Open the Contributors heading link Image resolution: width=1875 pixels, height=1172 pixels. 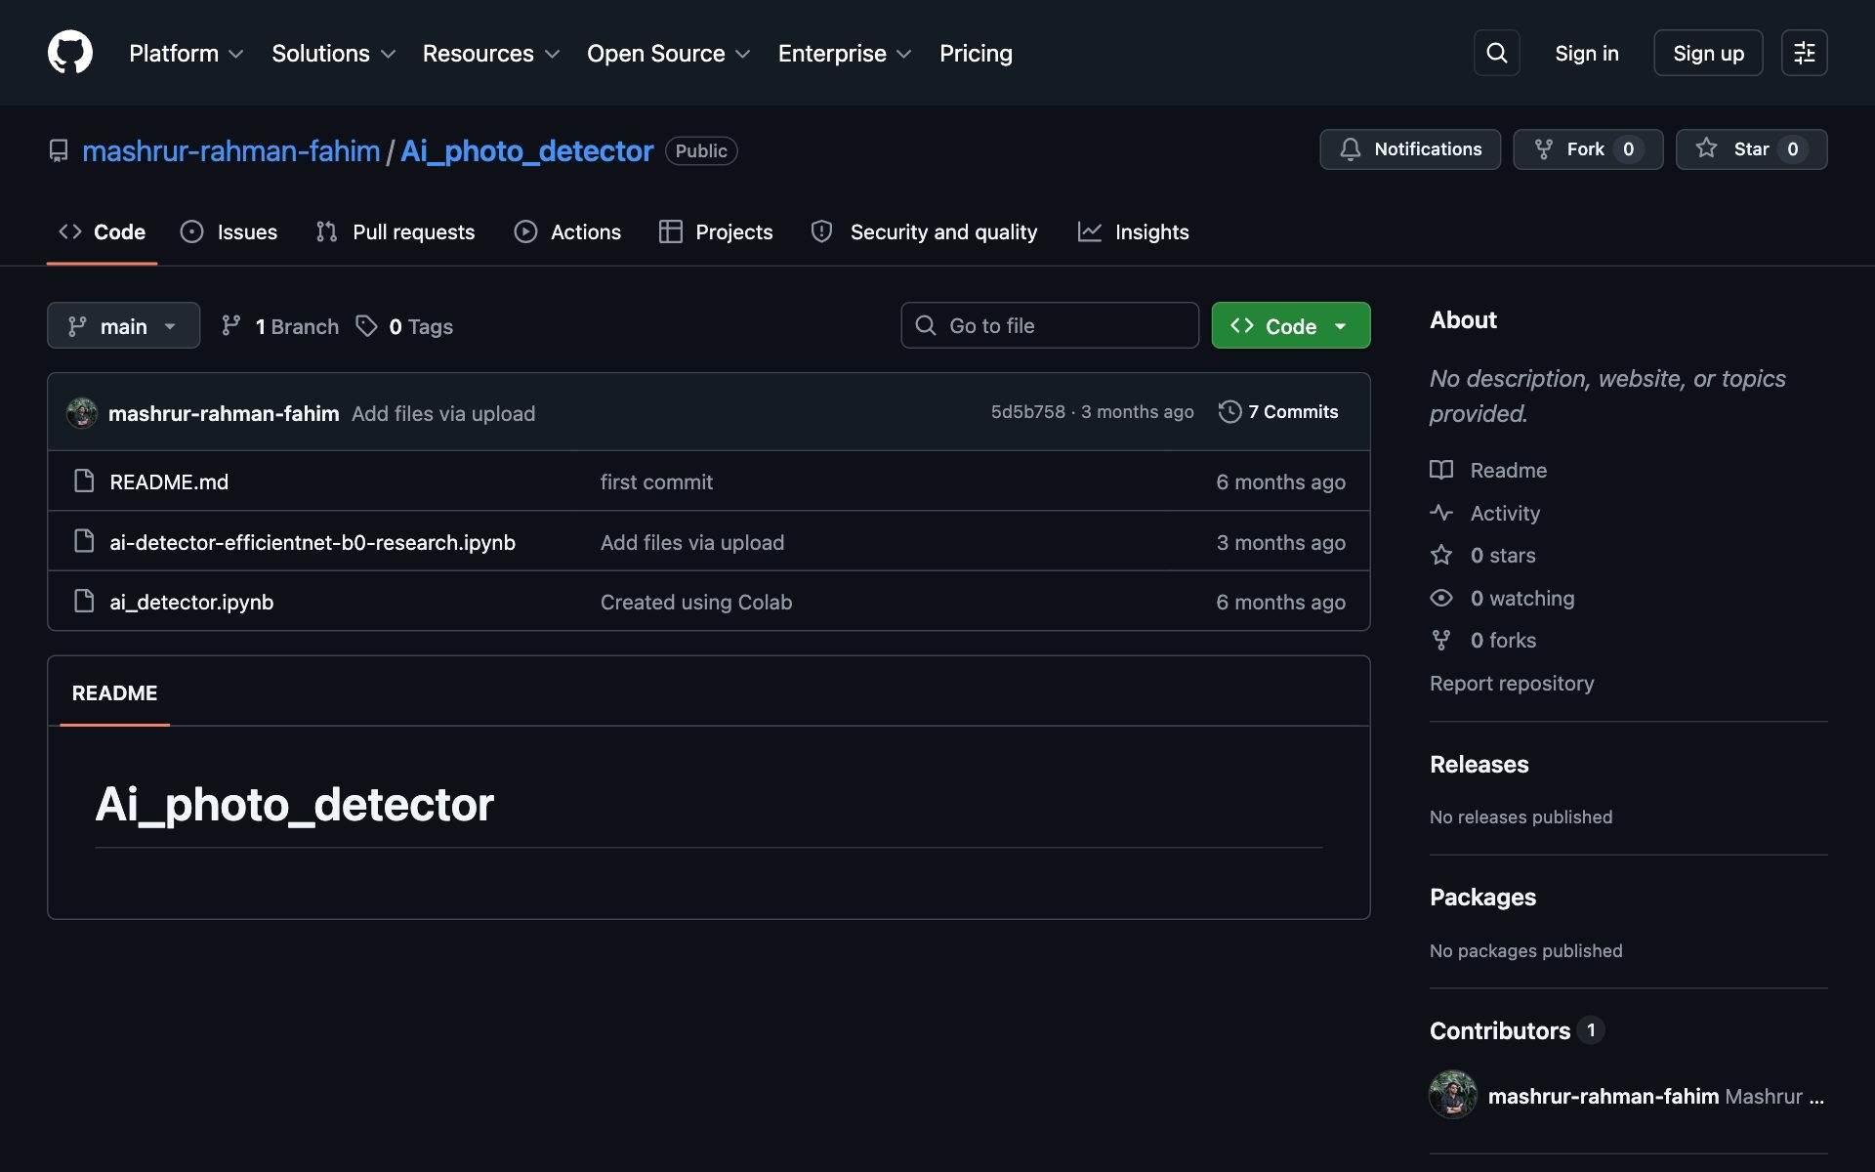[1517, 1030]
